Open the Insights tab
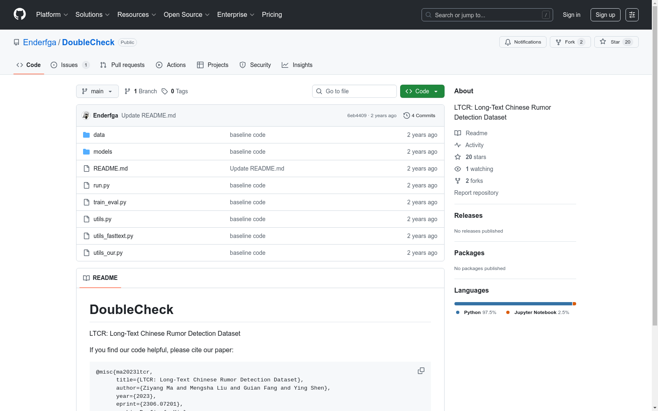 297,65
